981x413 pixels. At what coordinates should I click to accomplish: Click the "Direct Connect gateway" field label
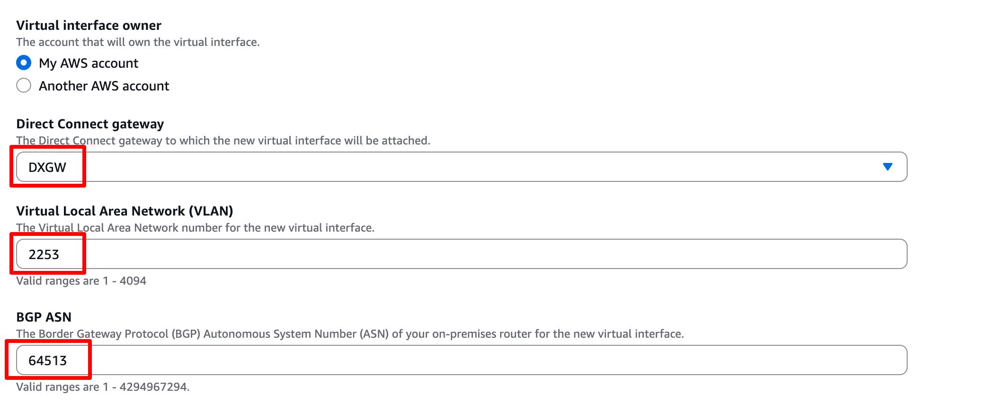tap(90, 124)
